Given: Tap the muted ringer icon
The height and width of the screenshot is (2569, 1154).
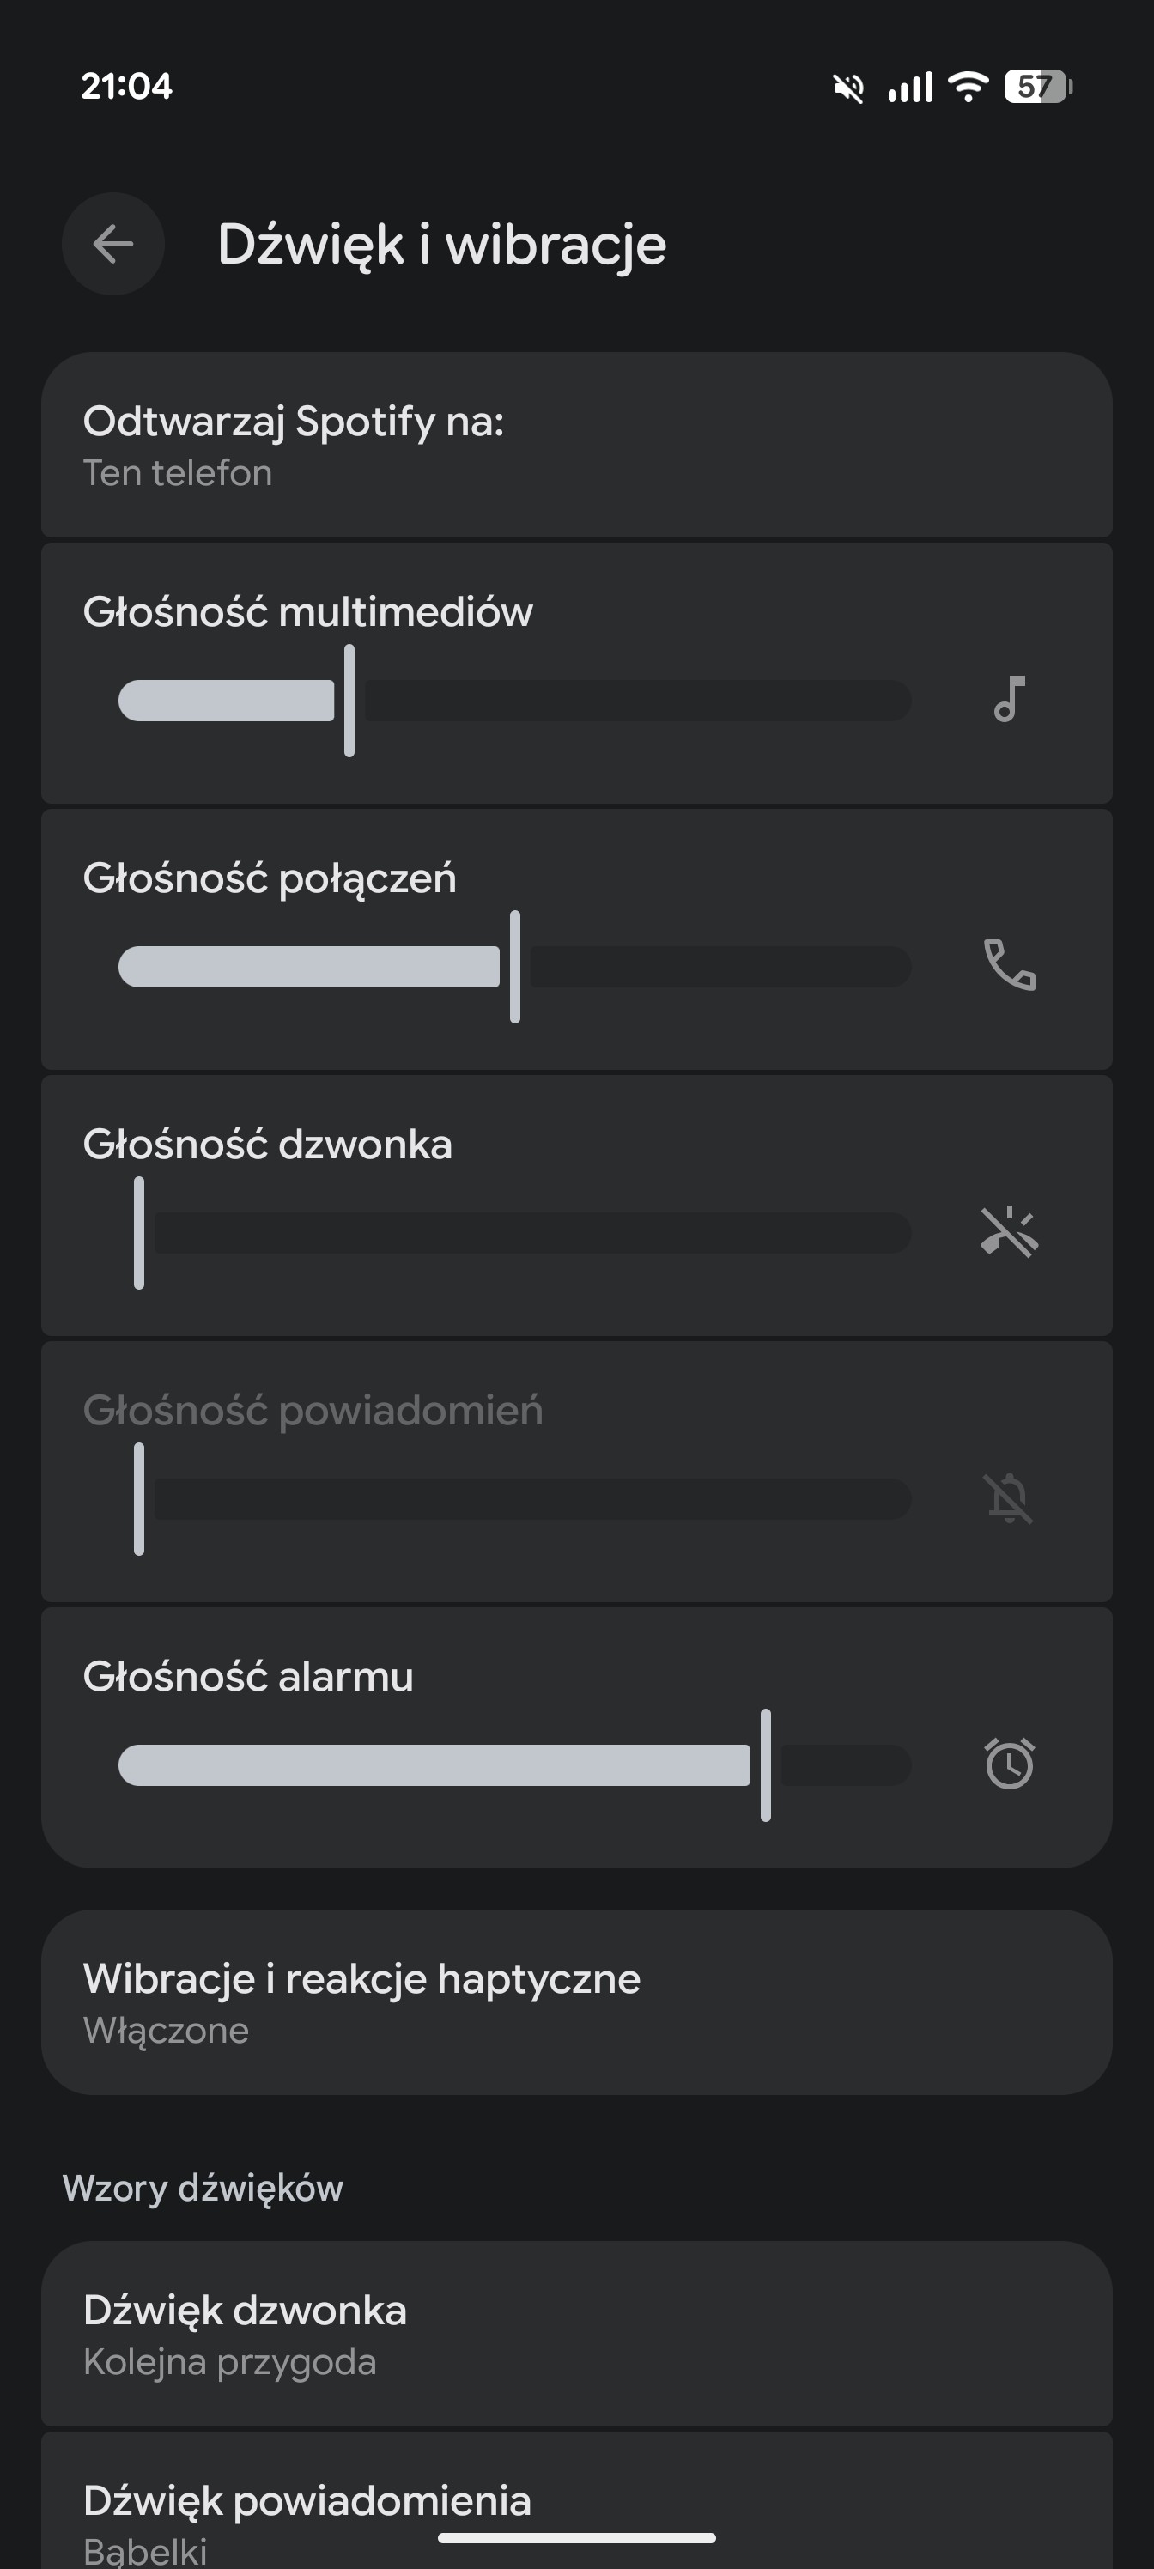Looking at the screenshot, I should click(1010, 1231).
